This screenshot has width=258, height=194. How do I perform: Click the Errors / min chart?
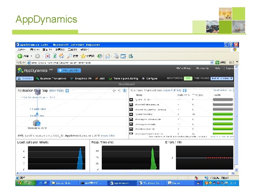click(205, 158)
